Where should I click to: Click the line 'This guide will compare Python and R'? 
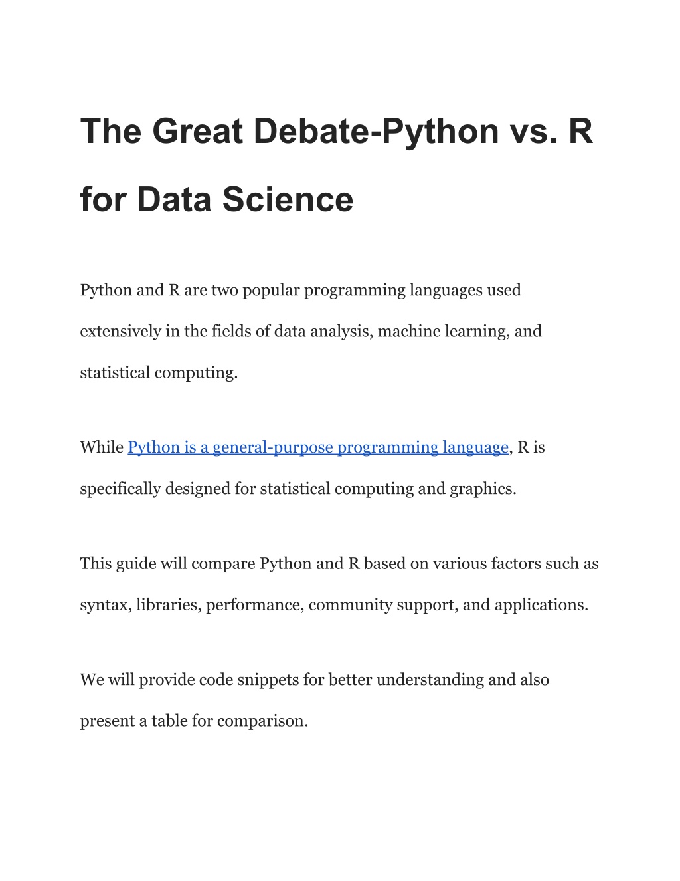[x=339, y=564]
